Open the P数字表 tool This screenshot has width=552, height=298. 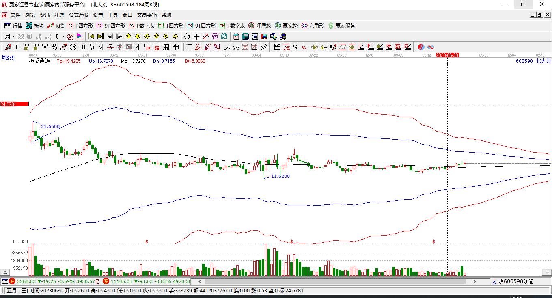pyautogui.click(x=142, y=26)
